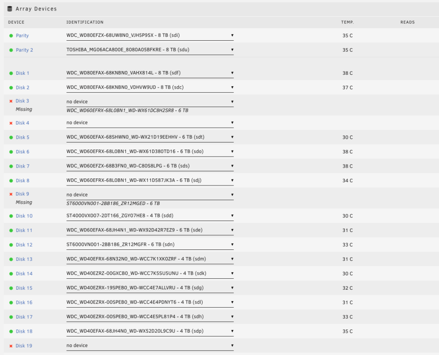This screenshot has width=439, height=355.
Task: Click the 34 C temperature for Disk 8
Action: [348, 181]
